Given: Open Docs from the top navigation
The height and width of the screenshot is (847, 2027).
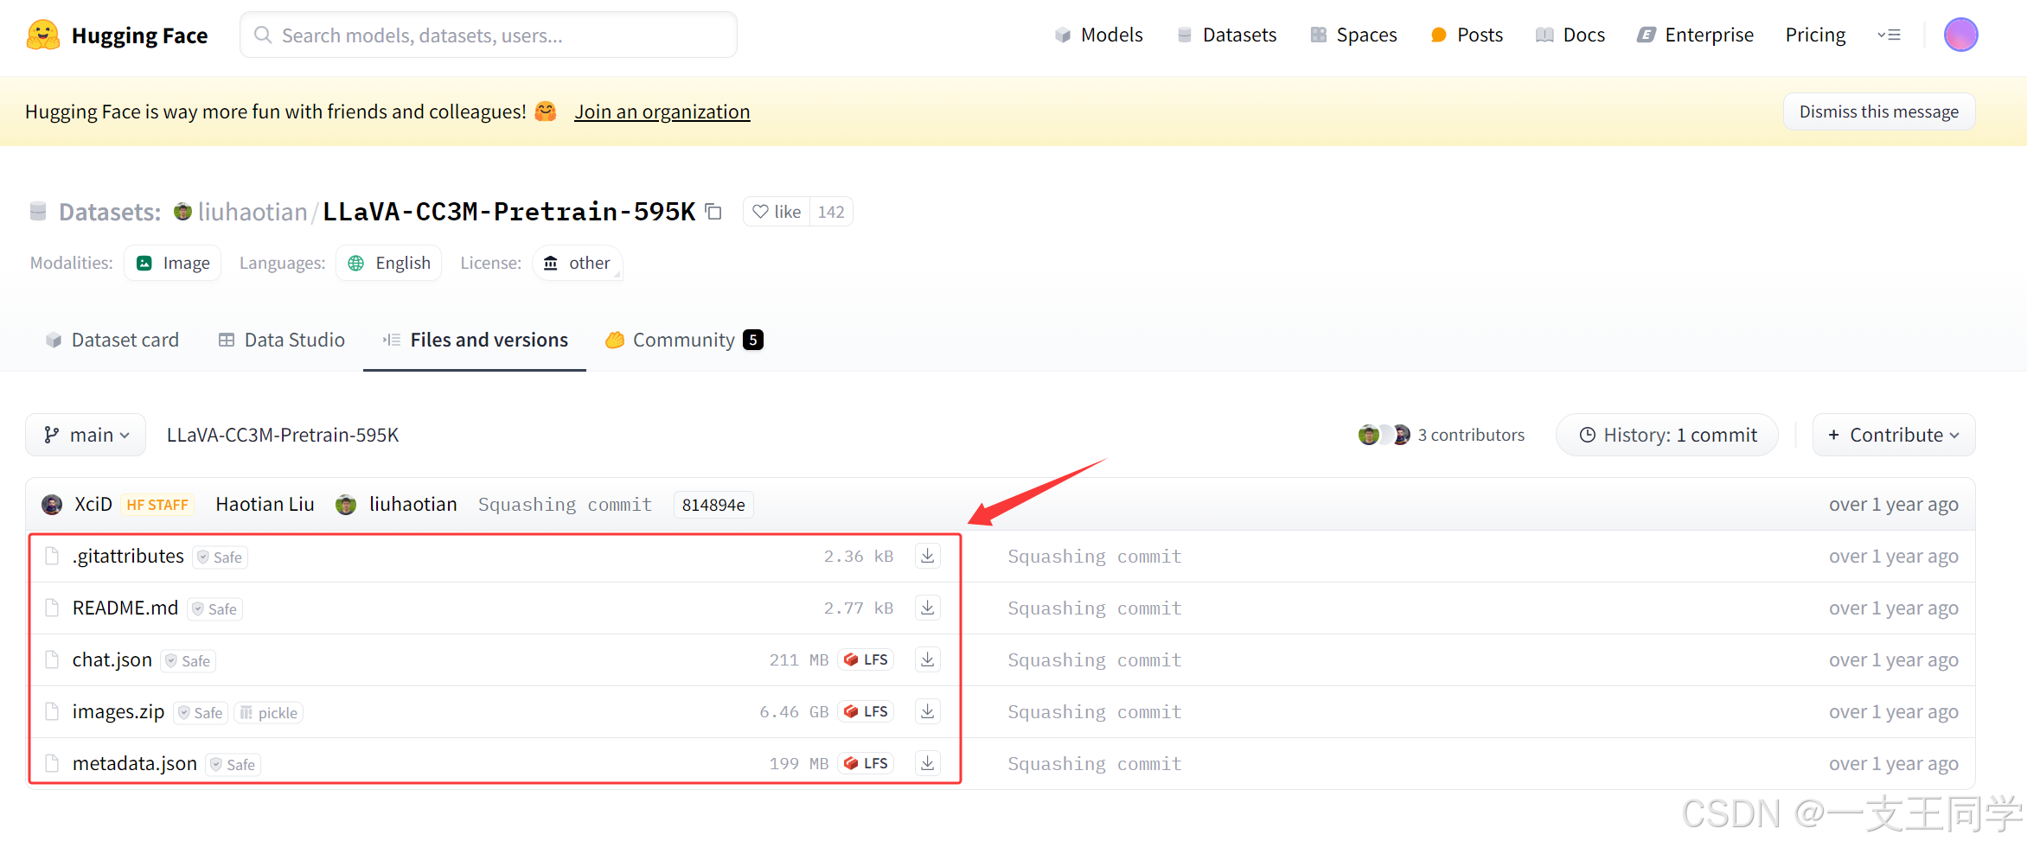Looking at the screenshot, I should (x=1570, y=35).
